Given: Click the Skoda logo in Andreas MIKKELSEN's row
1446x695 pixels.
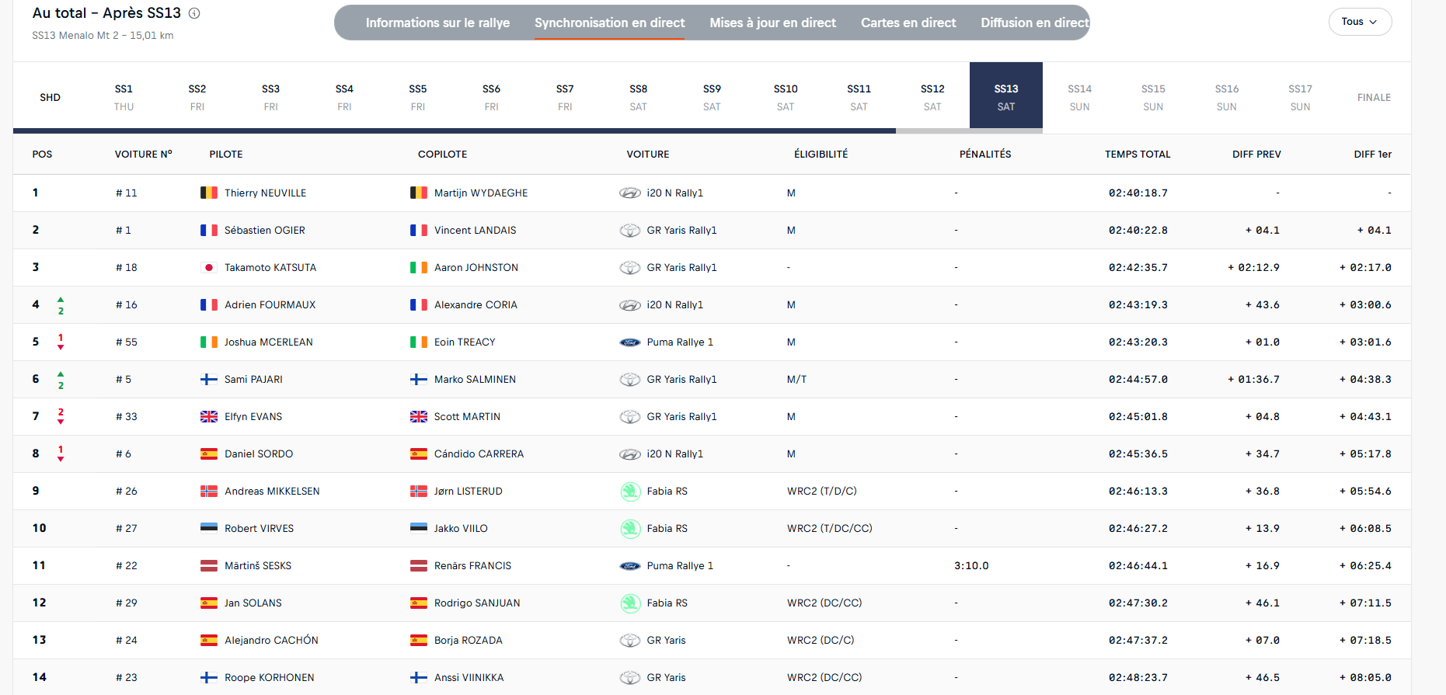Looking at the screenshot, I should pos(630,491).
